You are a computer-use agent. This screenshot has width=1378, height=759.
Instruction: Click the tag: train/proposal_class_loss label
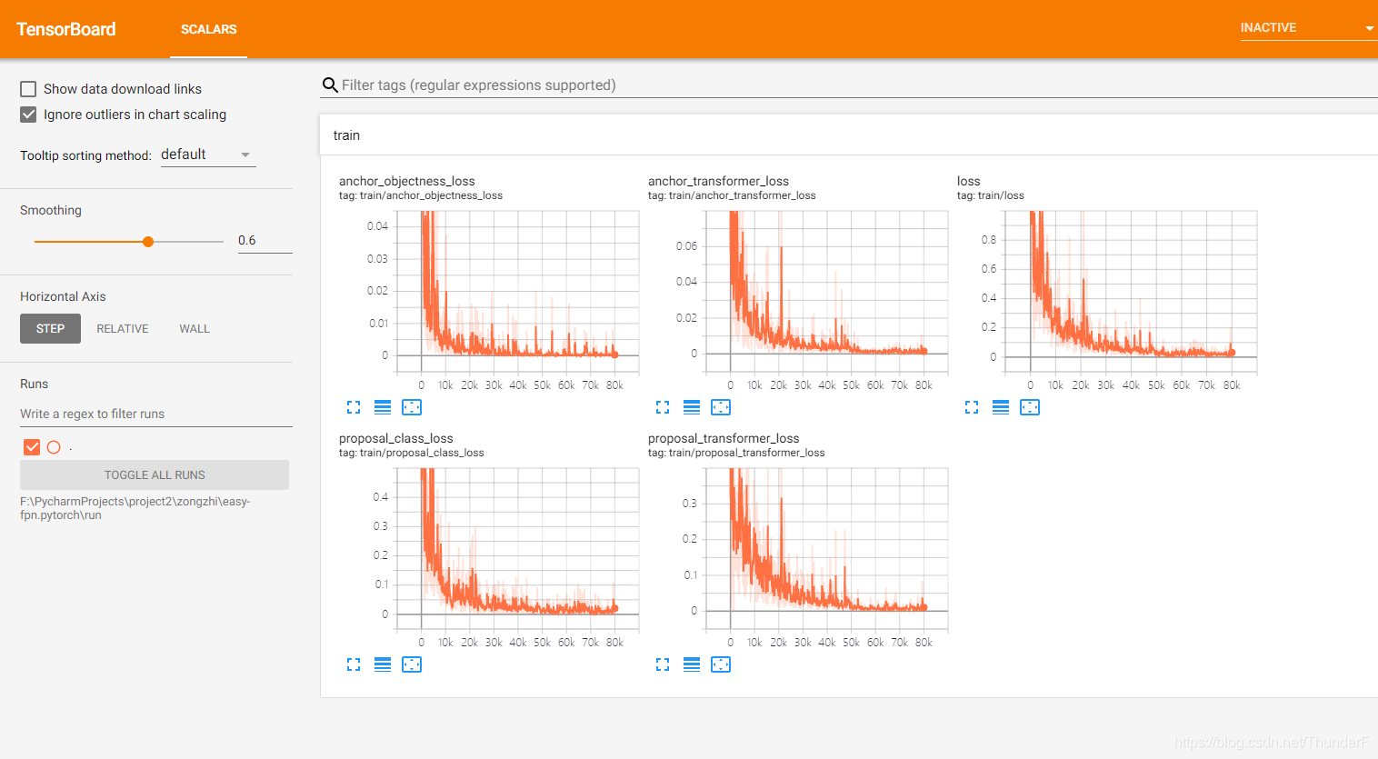411,453
